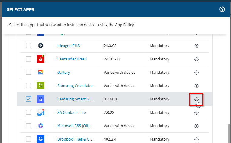Click 'Varies with device' in Microsoft 365 row
The image size is (231, 143).
pyautogui.click(x=120, y=126)
